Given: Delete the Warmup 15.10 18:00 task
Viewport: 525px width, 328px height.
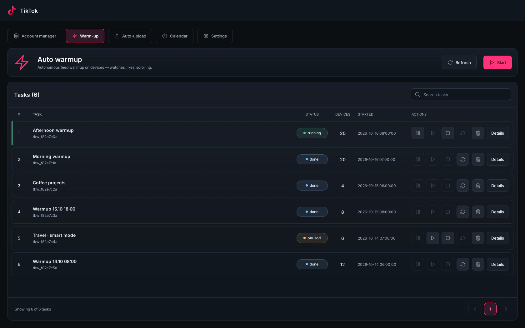Looking at the screenshot, I should 478,212.
